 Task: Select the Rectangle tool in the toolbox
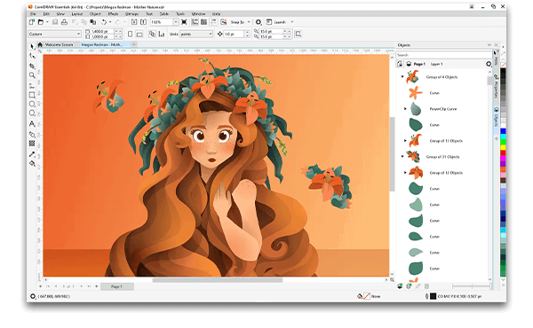coord(32,95)
